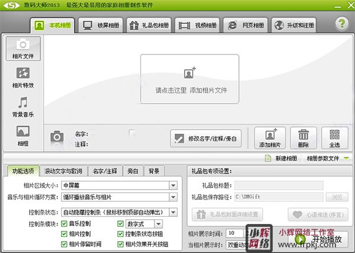Viewport: 355px width, 253px height.
Task: Click the 删除 trash can button
Action: click(x=304, y=138)
